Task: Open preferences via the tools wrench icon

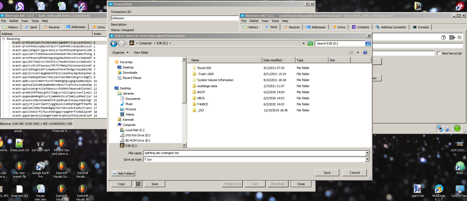Action: tap(449, 128)
